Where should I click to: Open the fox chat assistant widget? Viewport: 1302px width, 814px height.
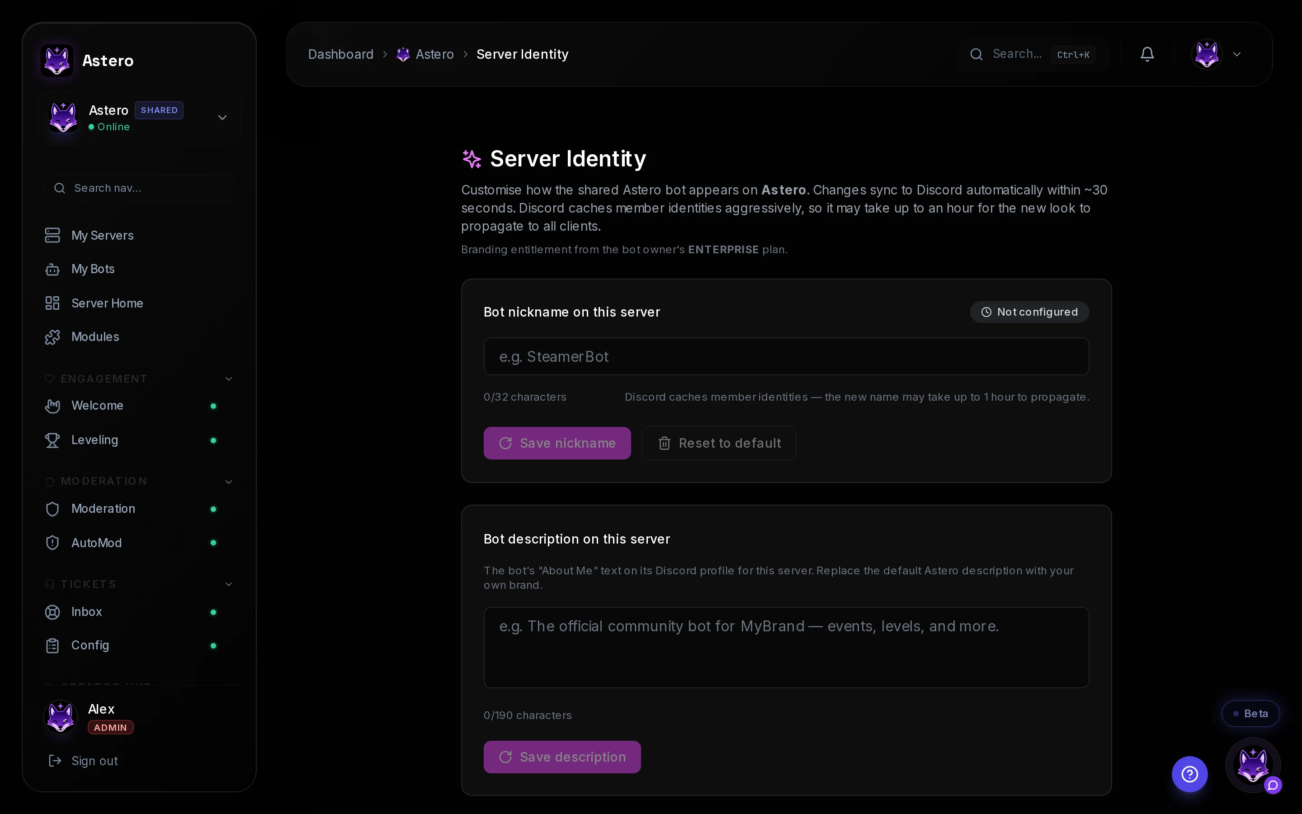click(x=1253, y=765)
